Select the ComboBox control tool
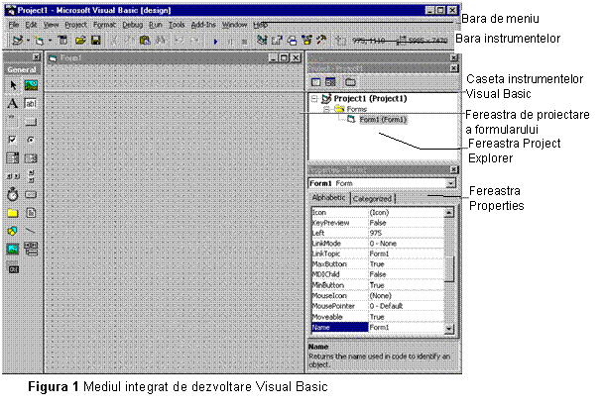Viewport: 604px width, 408px height. click(13, 158)
